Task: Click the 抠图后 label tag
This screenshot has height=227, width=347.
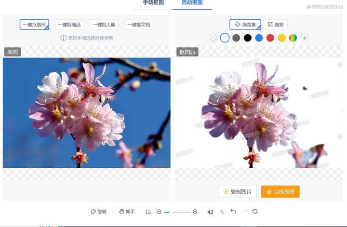Action: [x=187, y=52]
